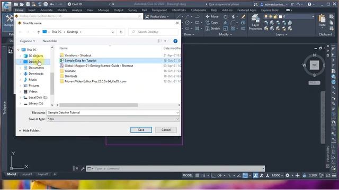Open the File name combo box dropdown

[177, 112]
